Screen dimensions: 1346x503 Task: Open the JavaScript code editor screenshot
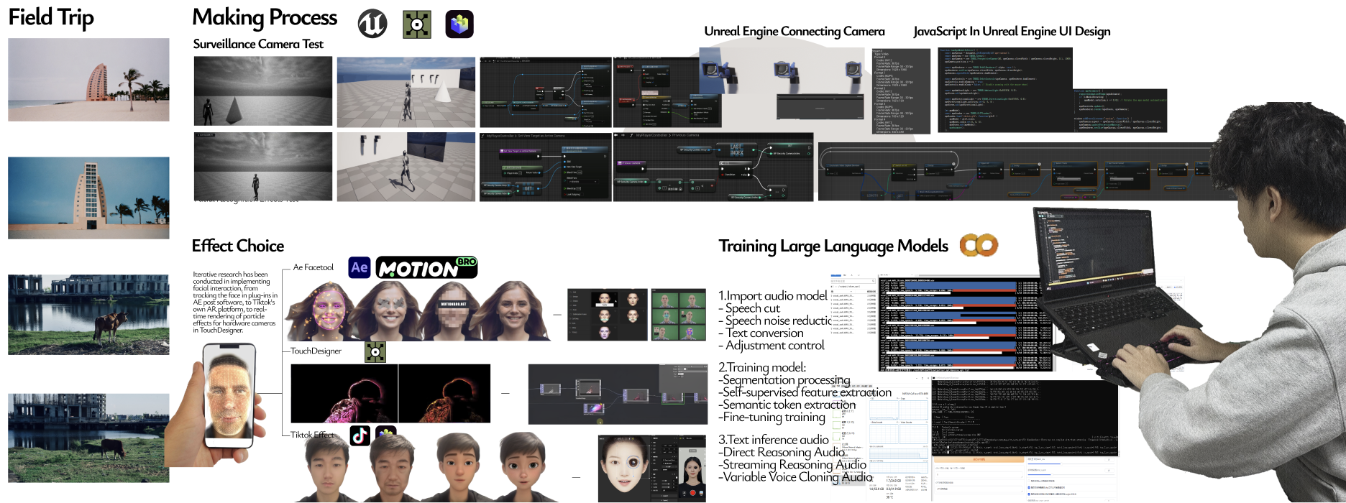1004,90
